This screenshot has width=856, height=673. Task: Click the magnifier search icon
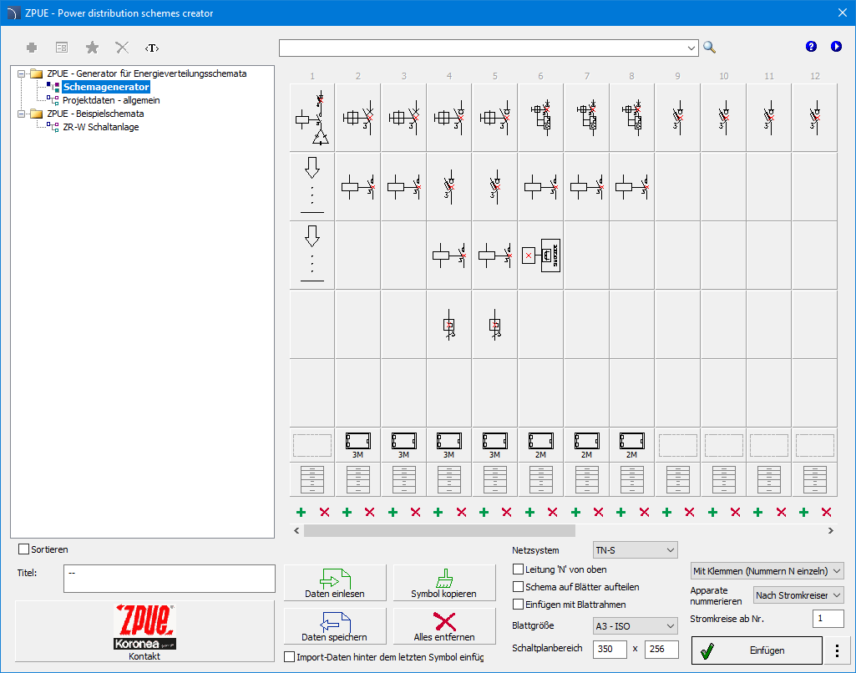(x=709, y=47)
